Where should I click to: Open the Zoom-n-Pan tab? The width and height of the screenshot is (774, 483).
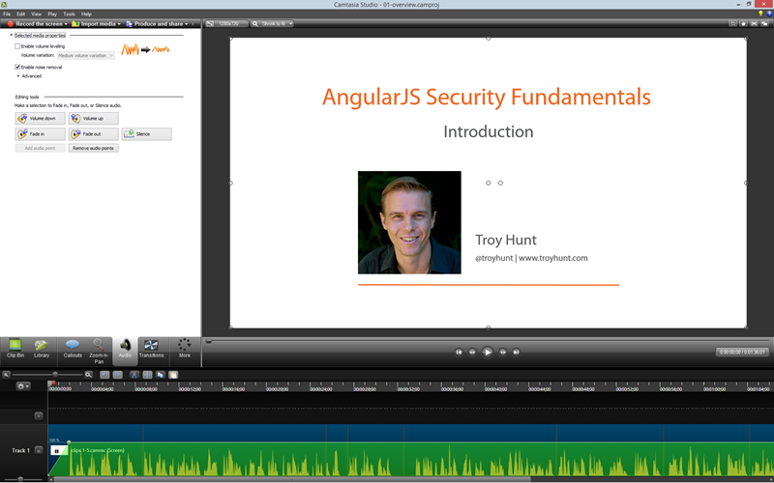pyautogui.click(x=99, y=351)
